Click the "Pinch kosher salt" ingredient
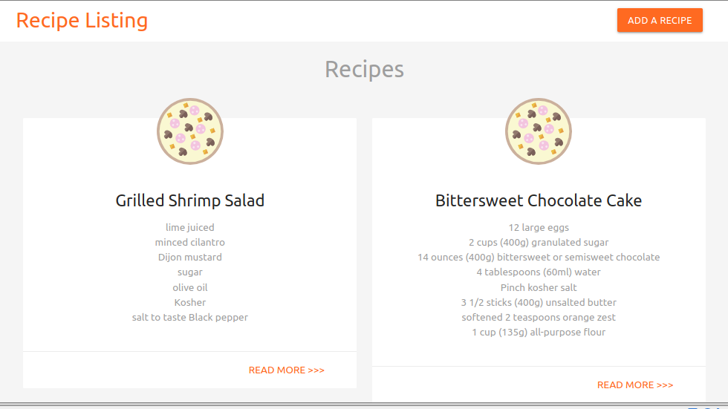Screen dimensions: 728x409 pos(539,287)
